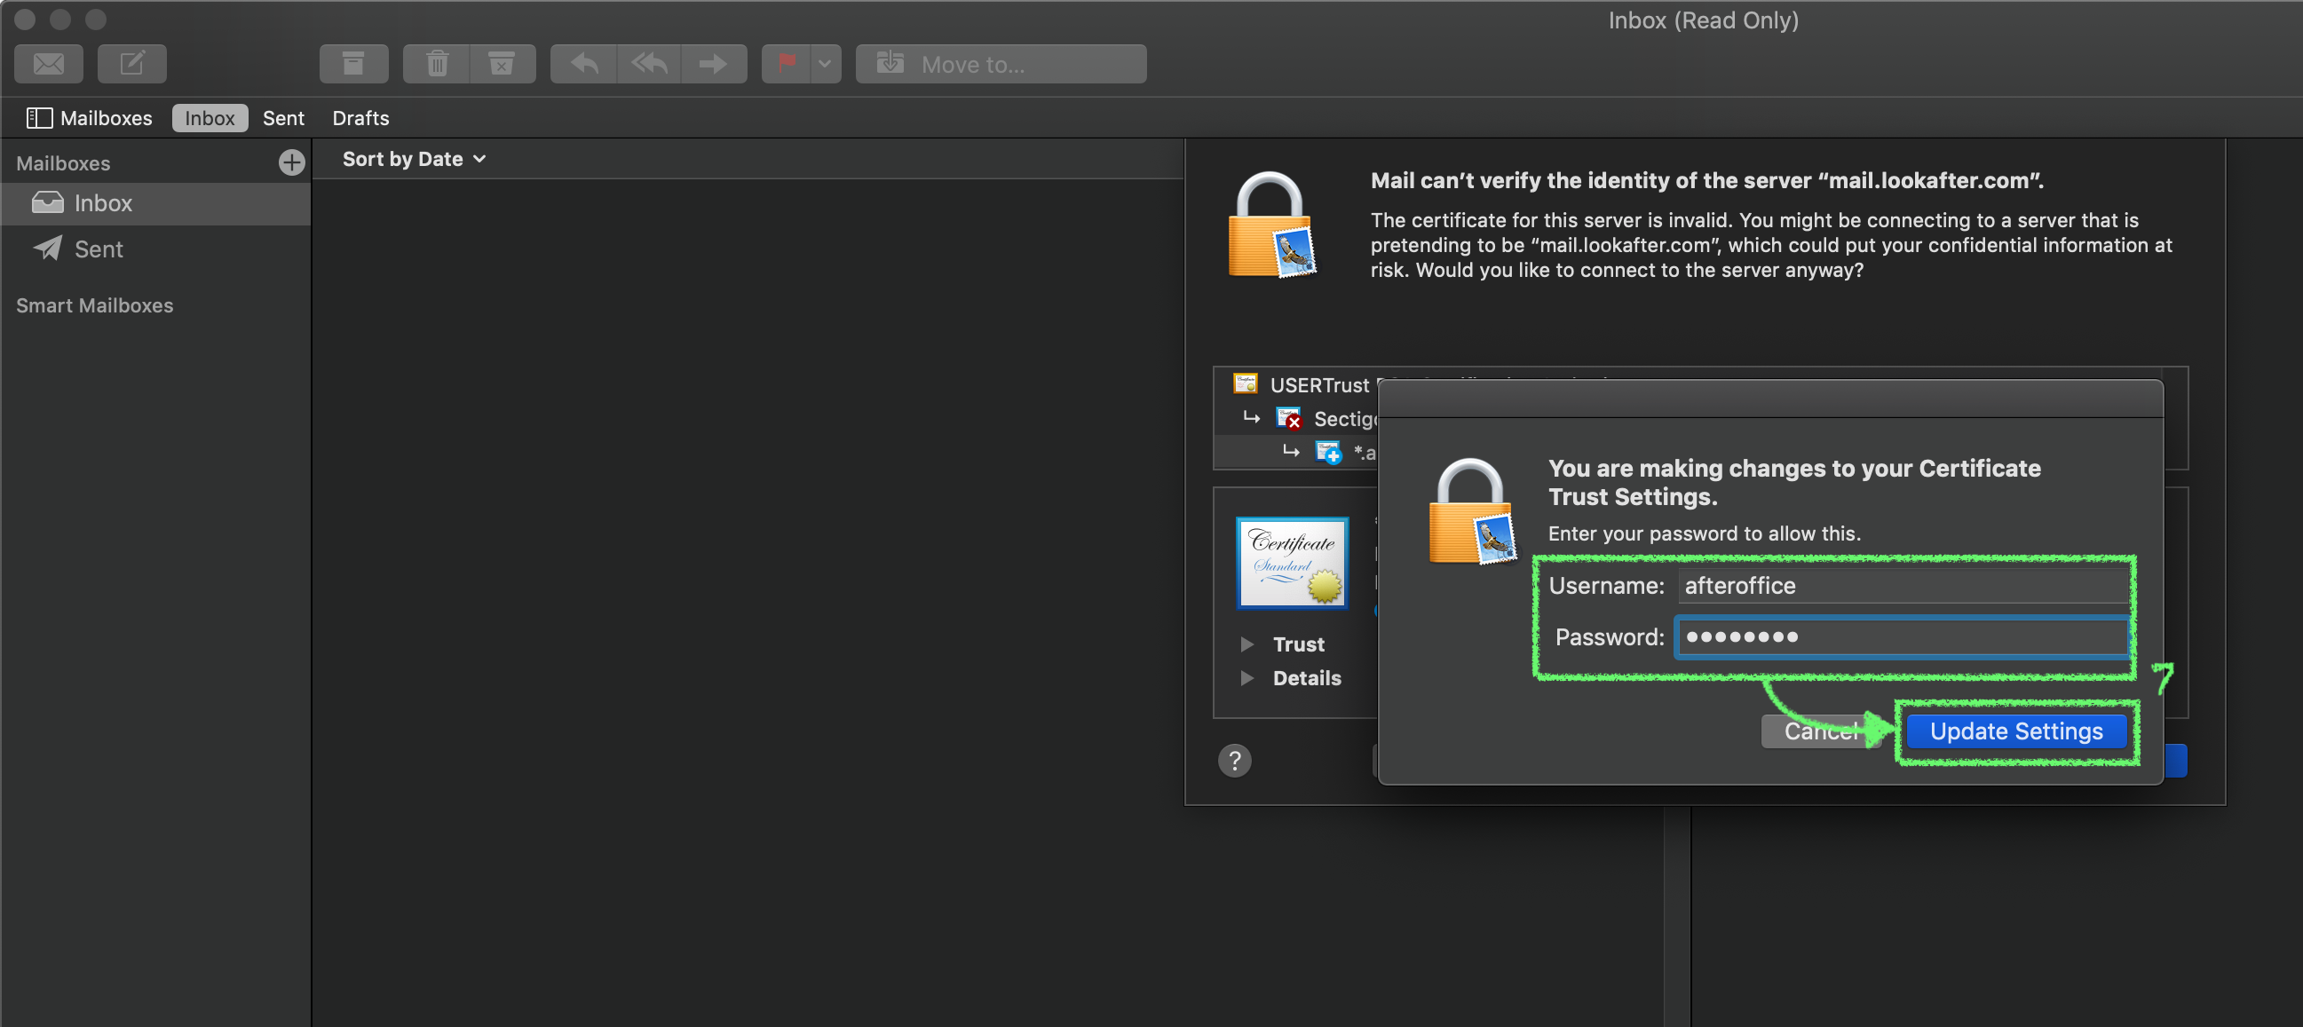2303x1027 pixels.
Task: Open the flag color dropdown arrow
Action: (x=824, y=63)
